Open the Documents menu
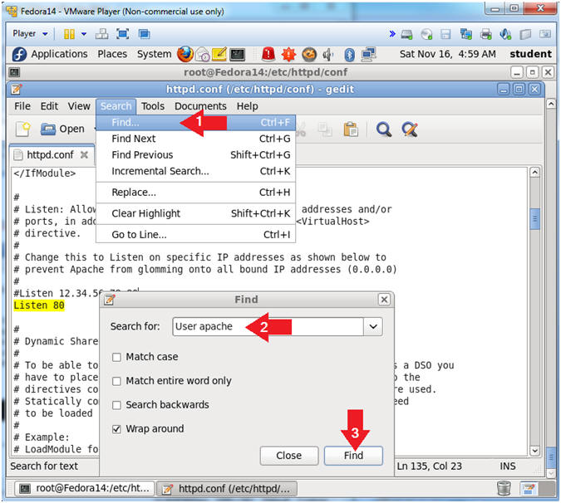561x503 pixels. click(200, 106)
